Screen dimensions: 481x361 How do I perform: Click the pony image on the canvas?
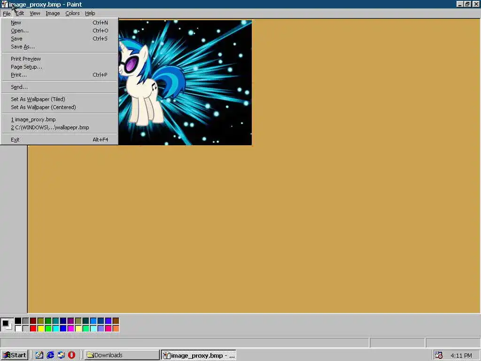185,82
